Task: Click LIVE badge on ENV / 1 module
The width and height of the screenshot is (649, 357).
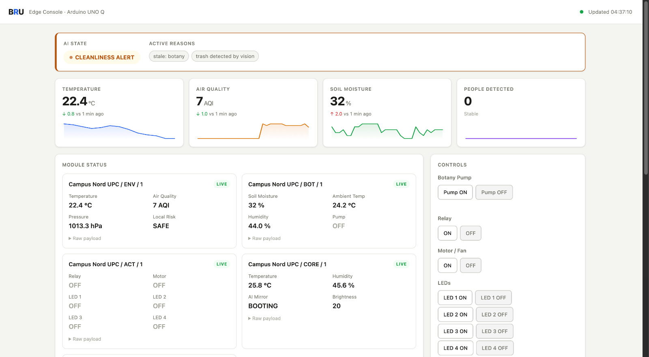Action: pyautogui.click(x=222, y=184)
